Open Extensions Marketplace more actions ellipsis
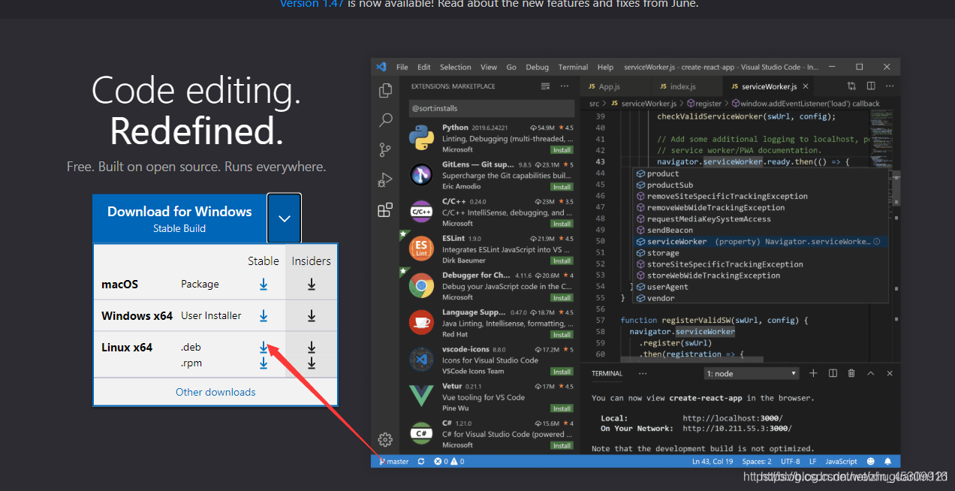This screenshot has width=955, height=491. 564,86
